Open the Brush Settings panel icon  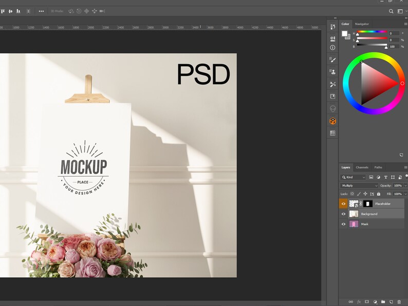coord(332,60)
